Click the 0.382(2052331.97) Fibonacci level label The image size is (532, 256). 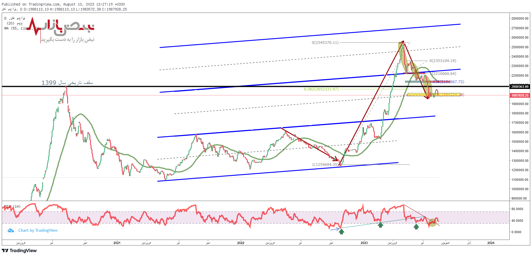tap(321, 89)
